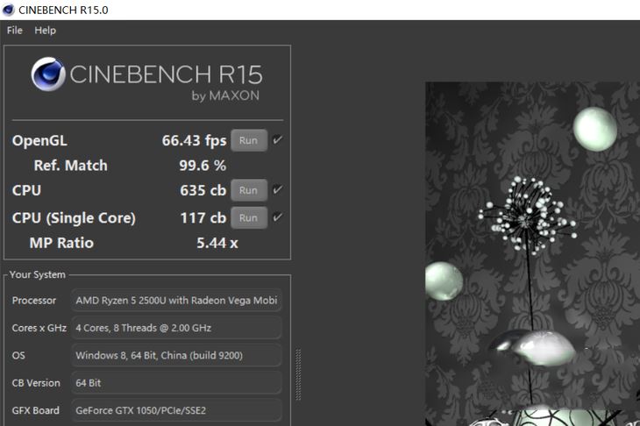The height and width of the screenshot is (426, 640).
Task: Click the OpenGL score 66.43 fps
Action: point(194,141)
